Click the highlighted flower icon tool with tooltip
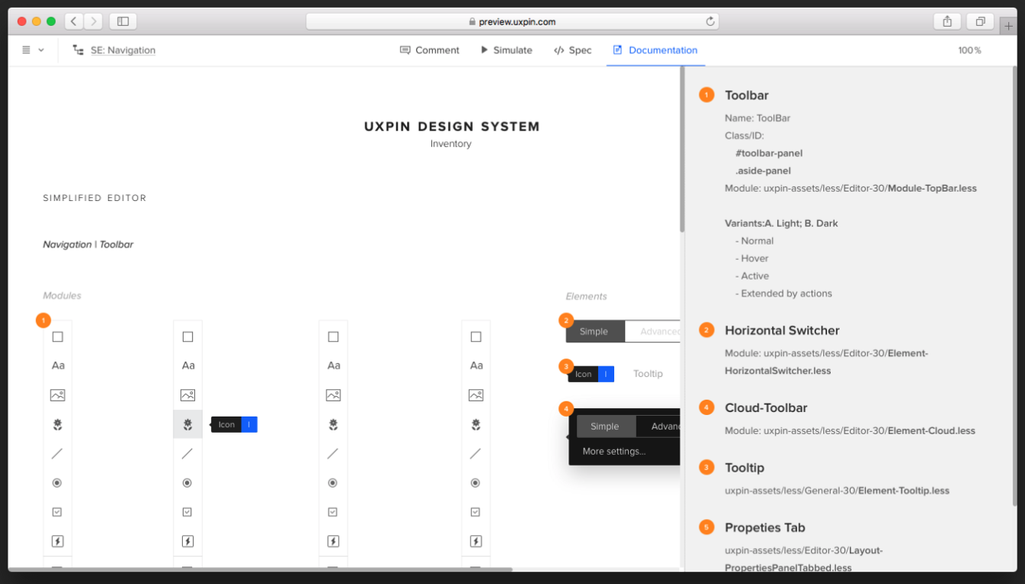The height and width of the screenshot is (584, 1025). pos(187,424)
